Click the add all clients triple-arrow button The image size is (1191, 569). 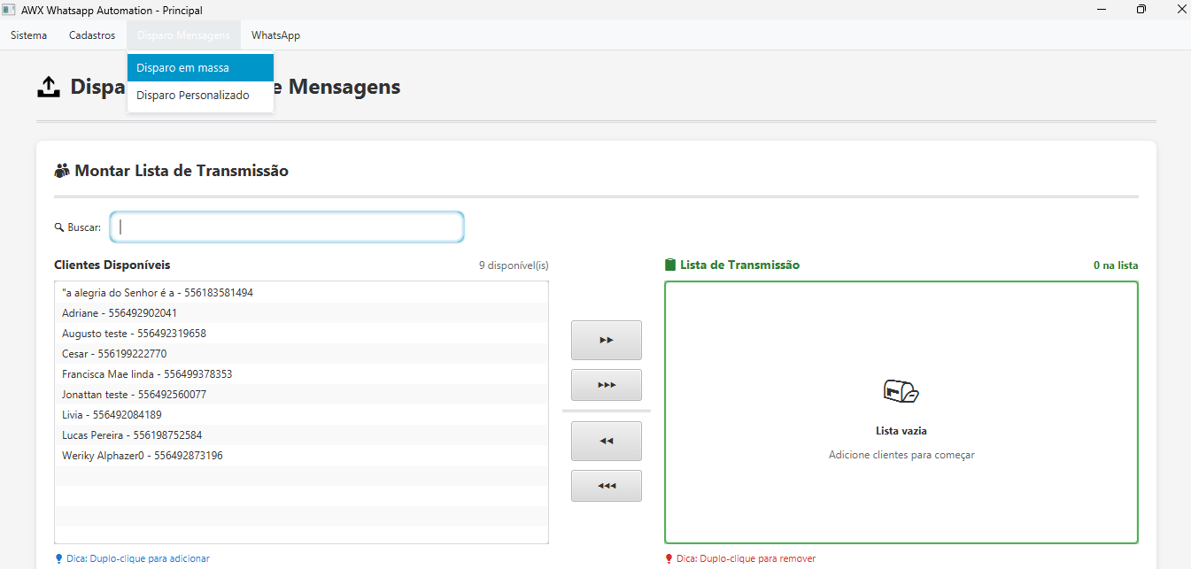pyautogui.click(x=606, y=385)
